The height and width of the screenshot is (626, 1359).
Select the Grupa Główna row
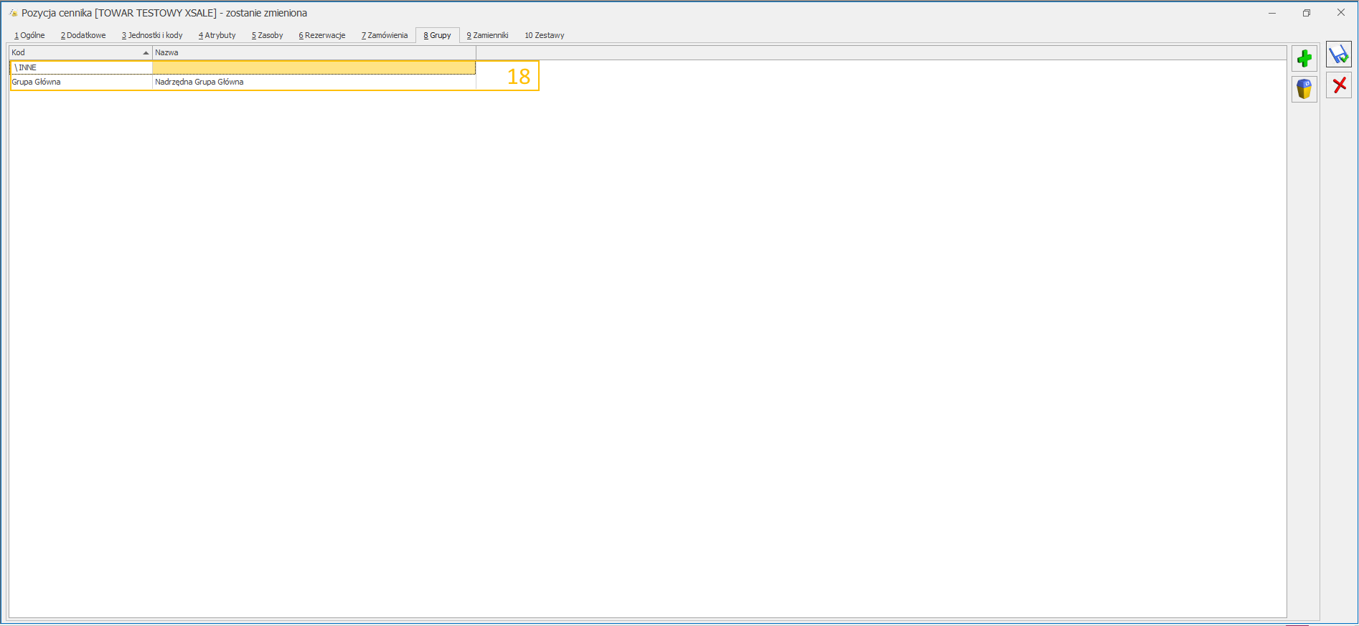point(79,82)
